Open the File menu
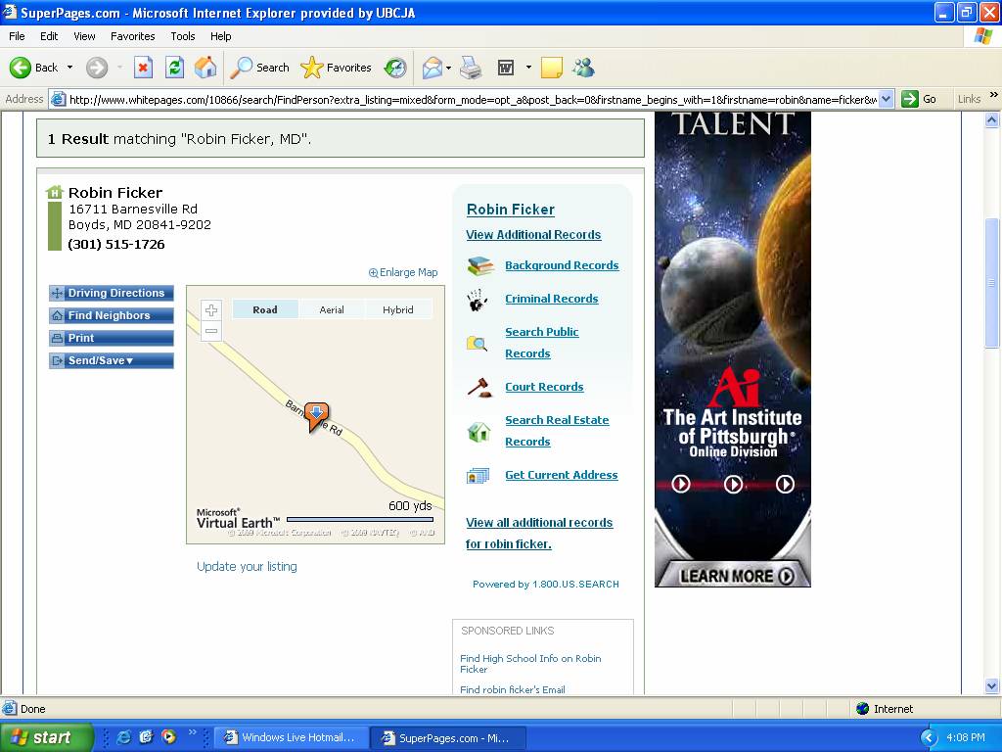The height and width of the screenshot is (752, 1002). coord(17,36)
